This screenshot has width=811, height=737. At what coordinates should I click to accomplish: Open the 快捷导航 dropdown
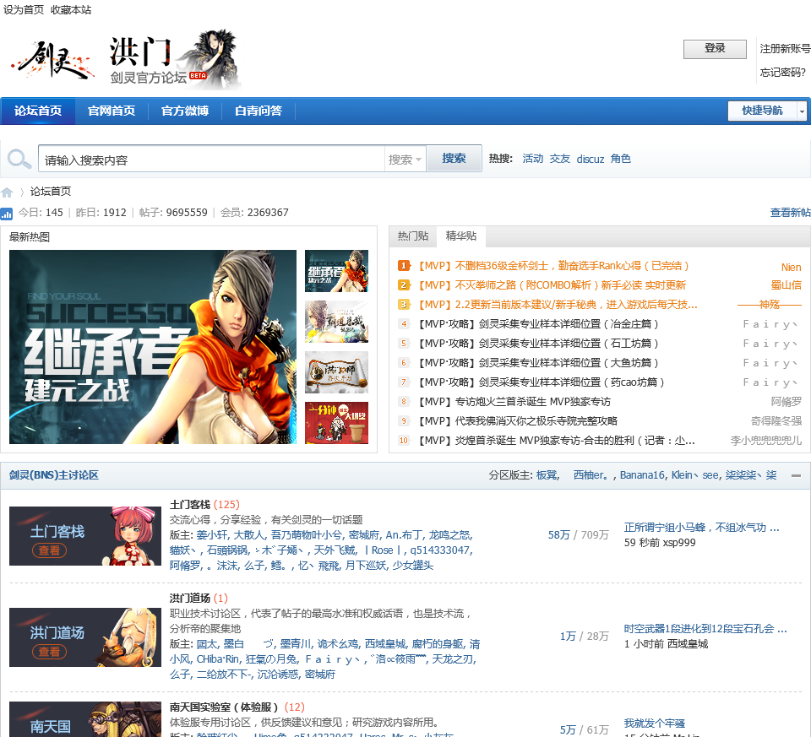pyautogui.click(x=767, y=111)
